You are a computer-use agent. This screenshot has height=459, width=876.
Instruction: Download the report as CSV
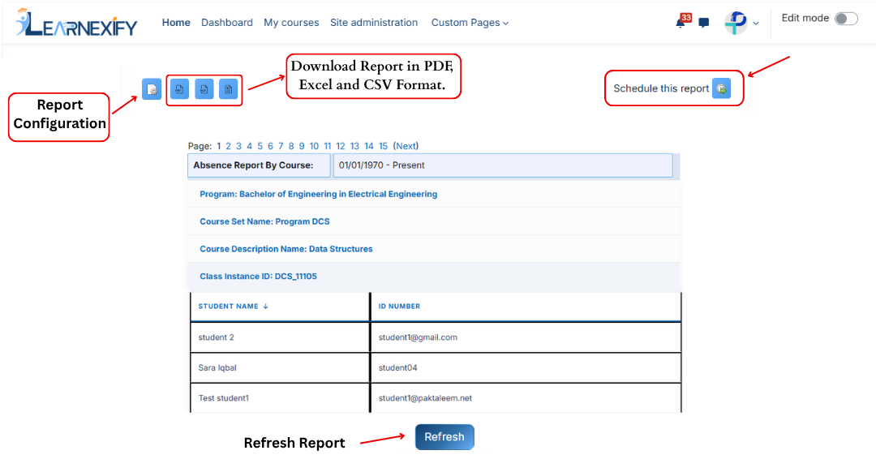point(229,88)
